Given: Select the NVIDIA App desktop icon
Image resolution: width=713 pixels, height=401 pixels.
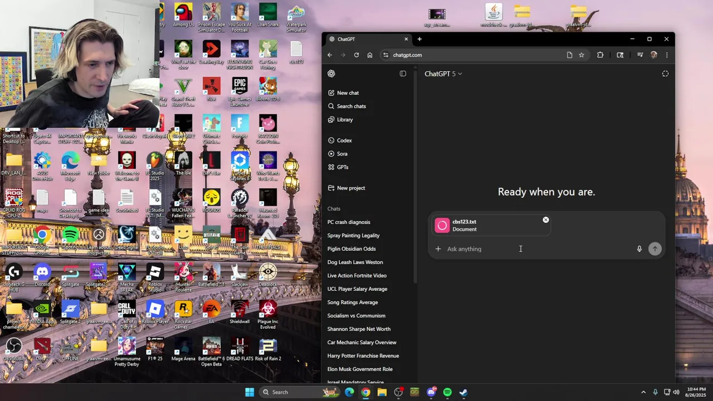Looking at the screenshot, I should (42, 312).
